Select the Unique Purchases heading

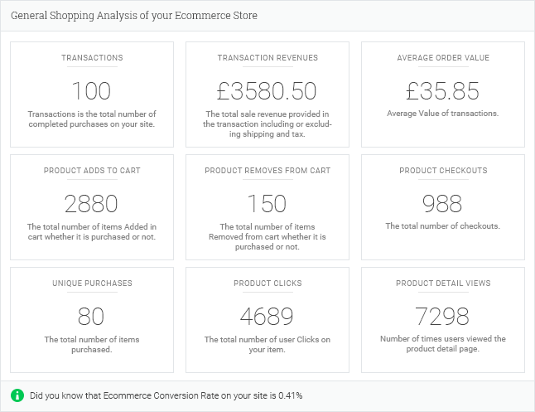coord(92,284)
